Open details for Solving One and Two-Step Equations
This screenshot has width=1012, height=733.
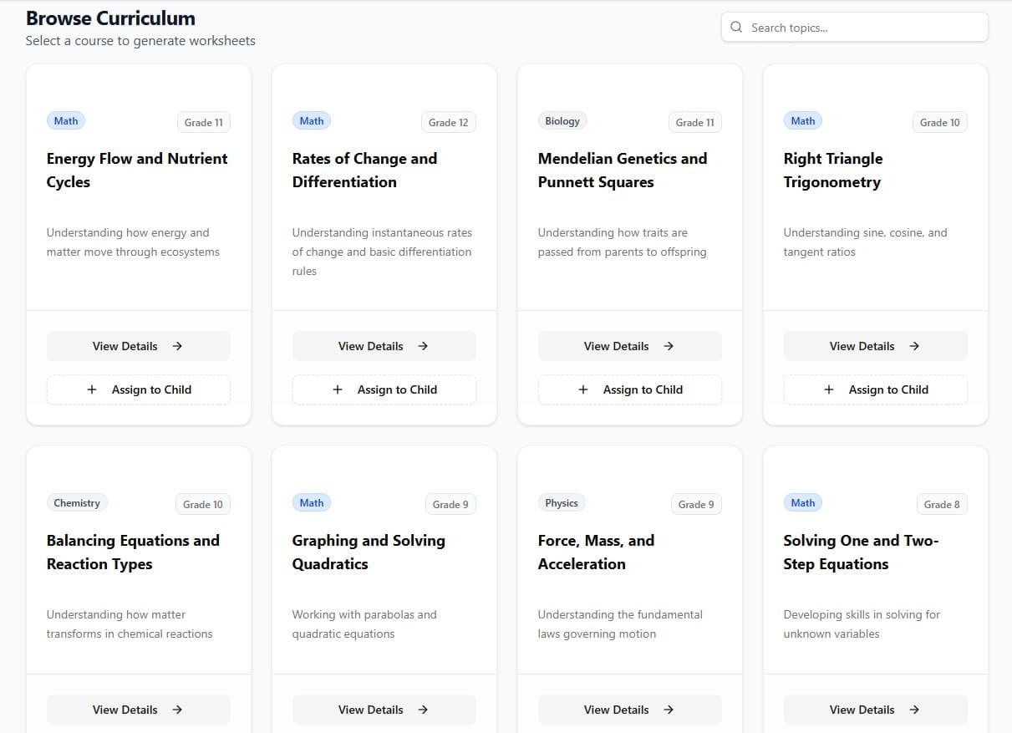coord(875,710)
